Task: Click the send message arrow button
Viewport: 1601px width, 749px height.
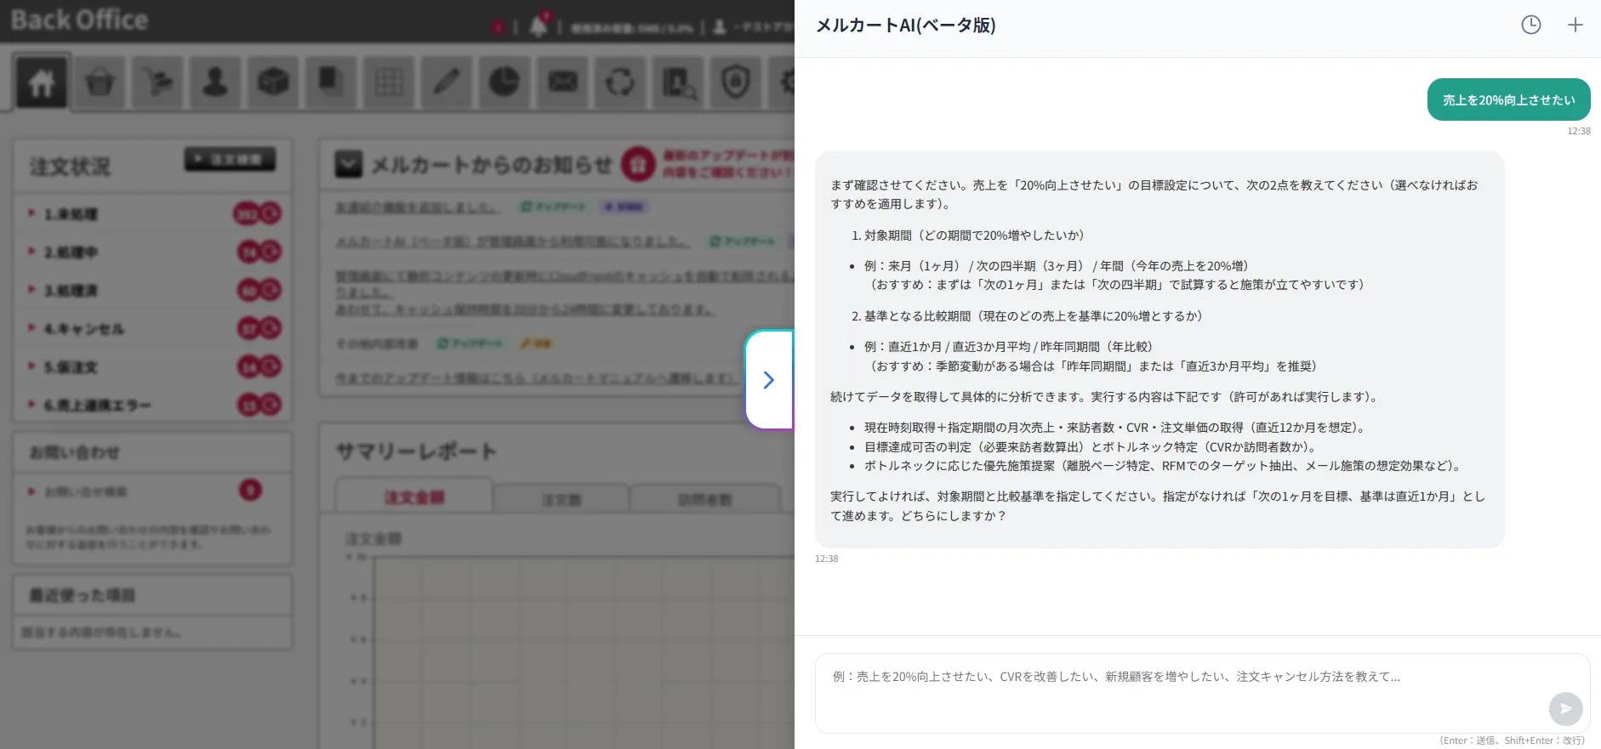Action: click(x=1565, y=708)
